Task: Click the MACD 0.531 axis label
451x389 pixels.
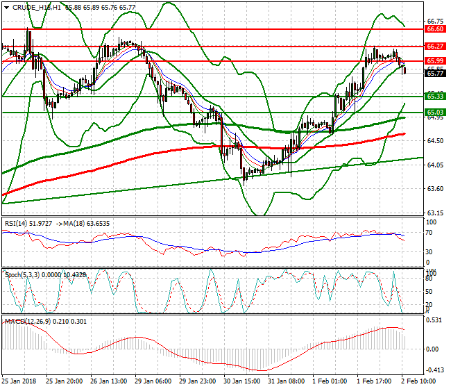Action: pos(434,320)
